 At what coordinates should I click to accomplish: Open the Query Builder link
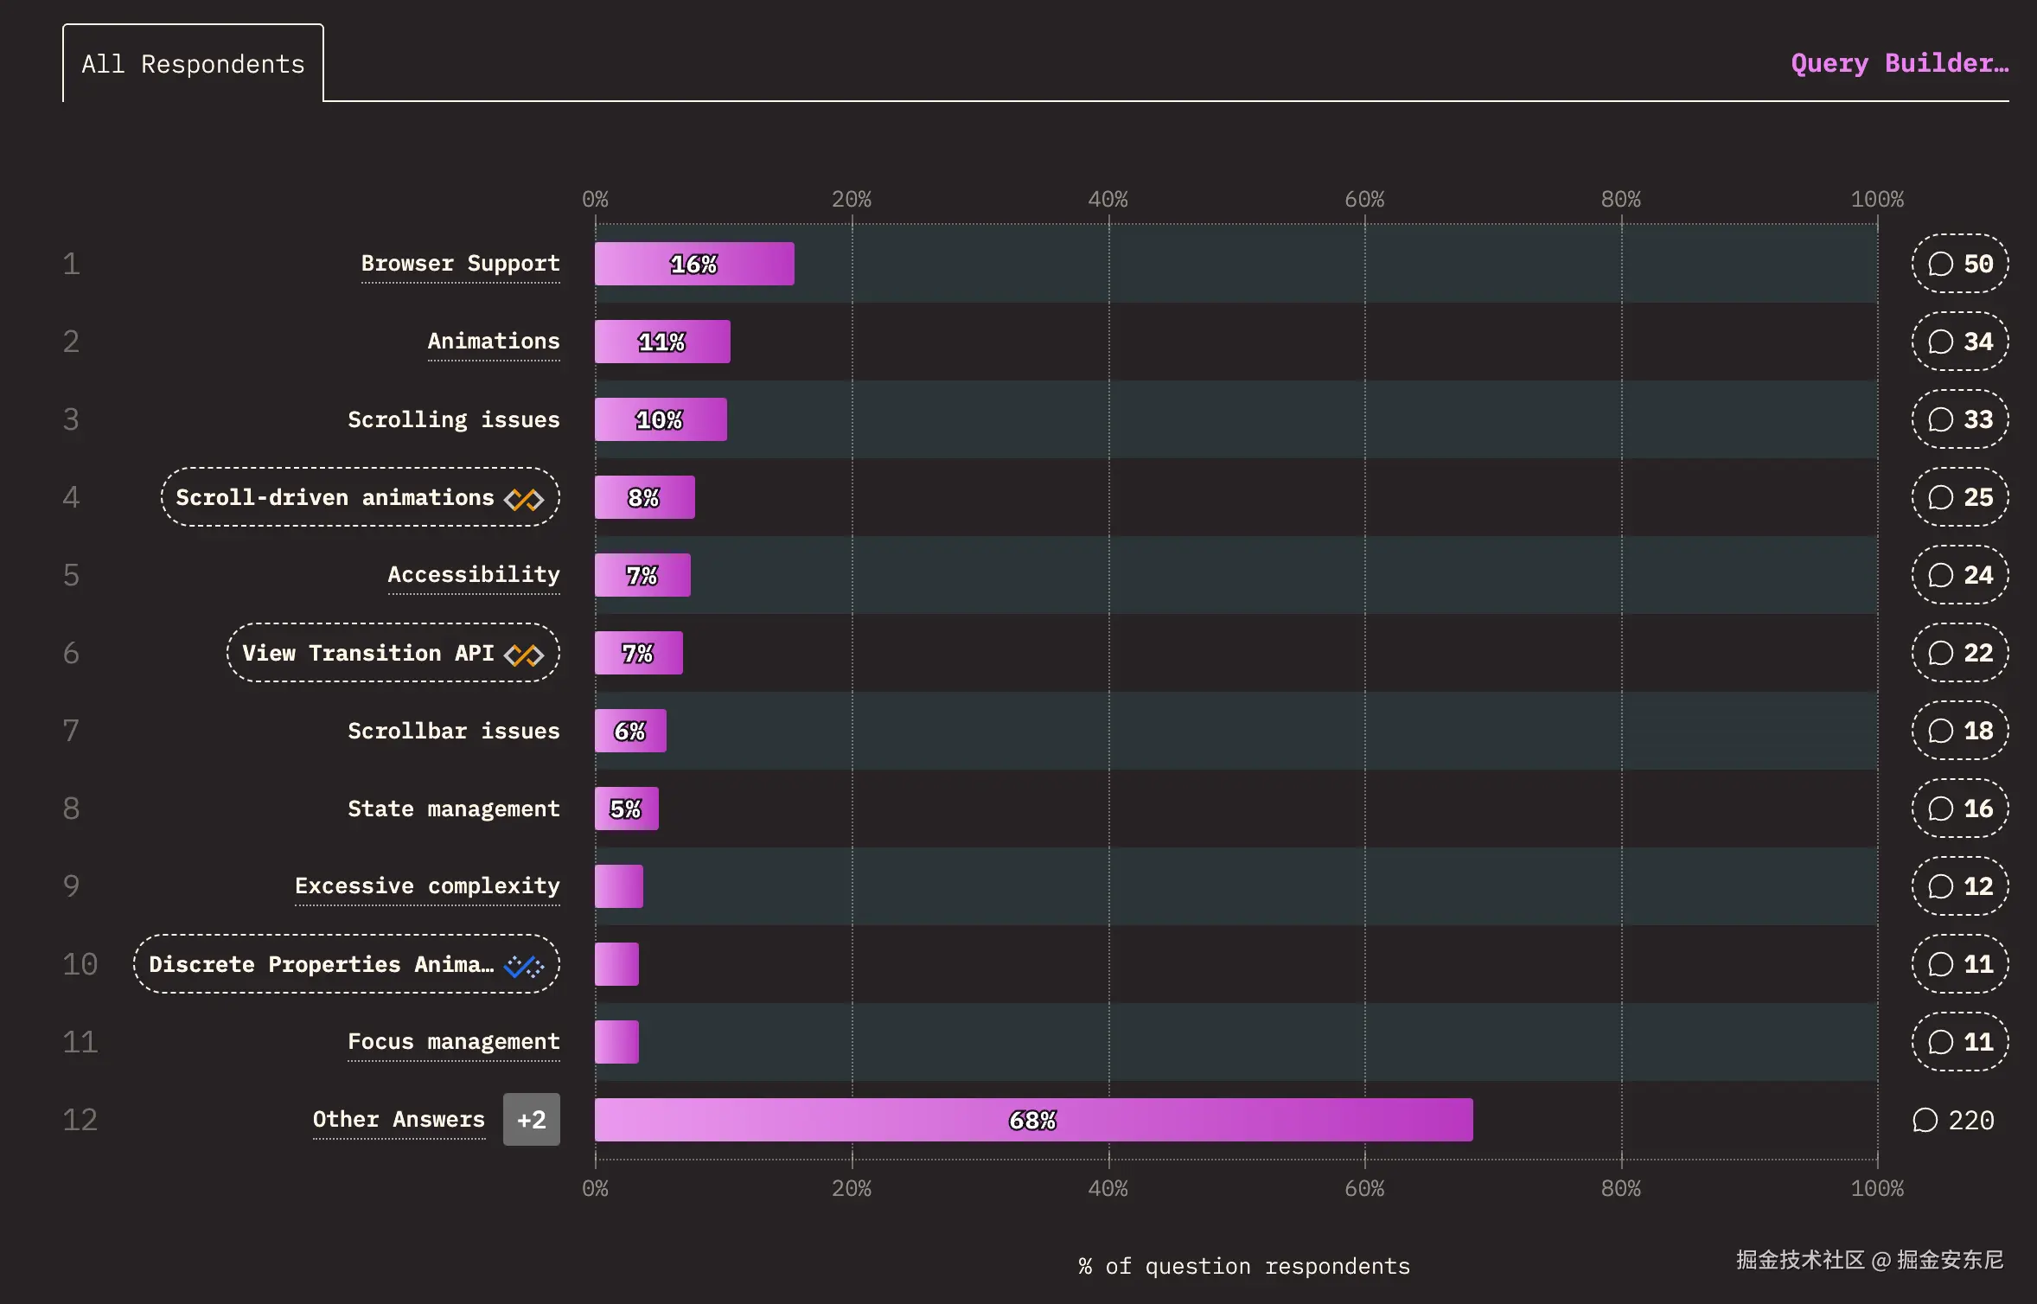[1900, 63]
